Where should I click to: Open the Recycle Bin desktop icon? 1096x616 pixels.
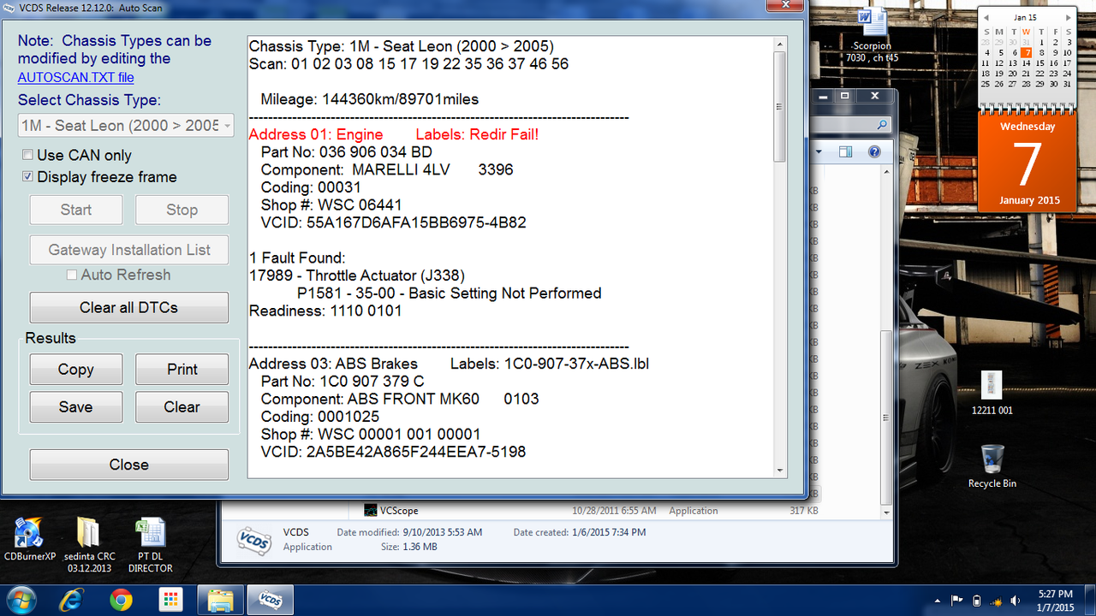point(992,466)
